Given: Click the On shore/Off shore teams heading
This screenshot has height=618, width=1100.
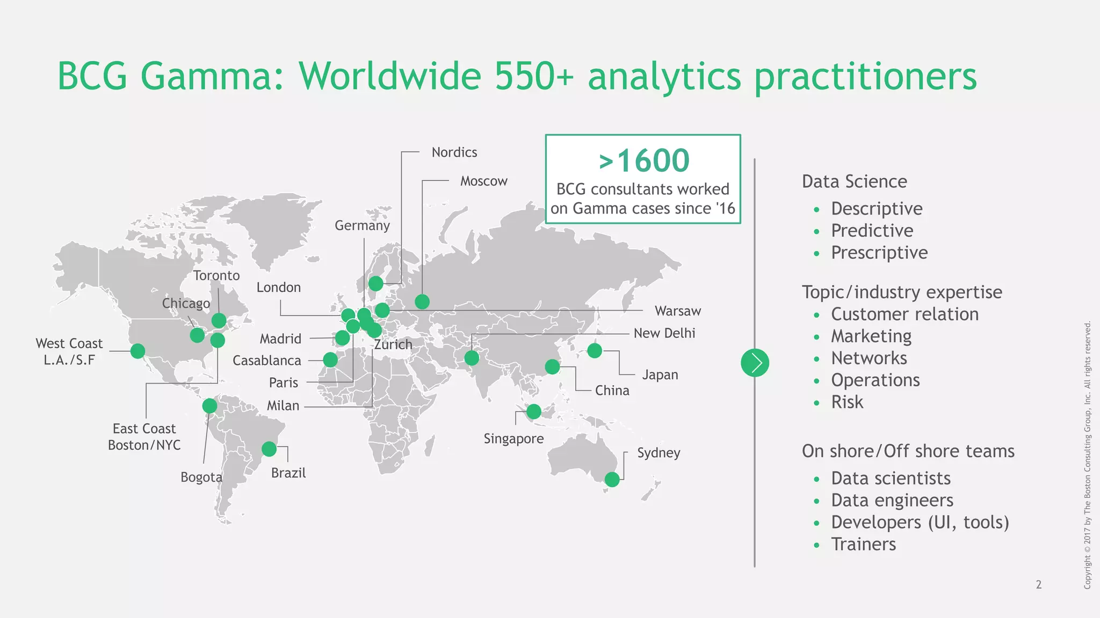Looking at the screenshot, I should point(908,451).
